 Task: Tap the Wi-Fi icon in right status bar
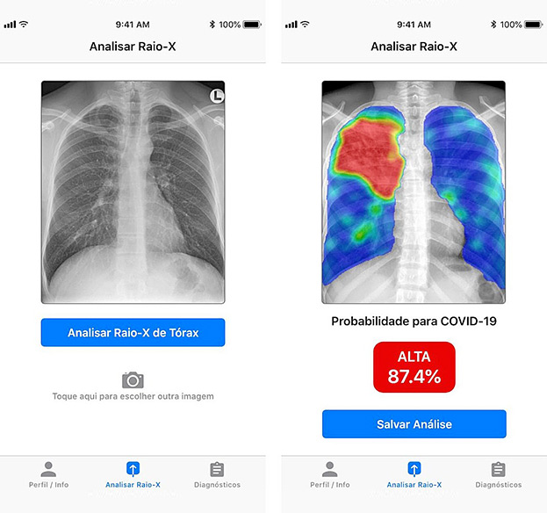pos(305,24)
